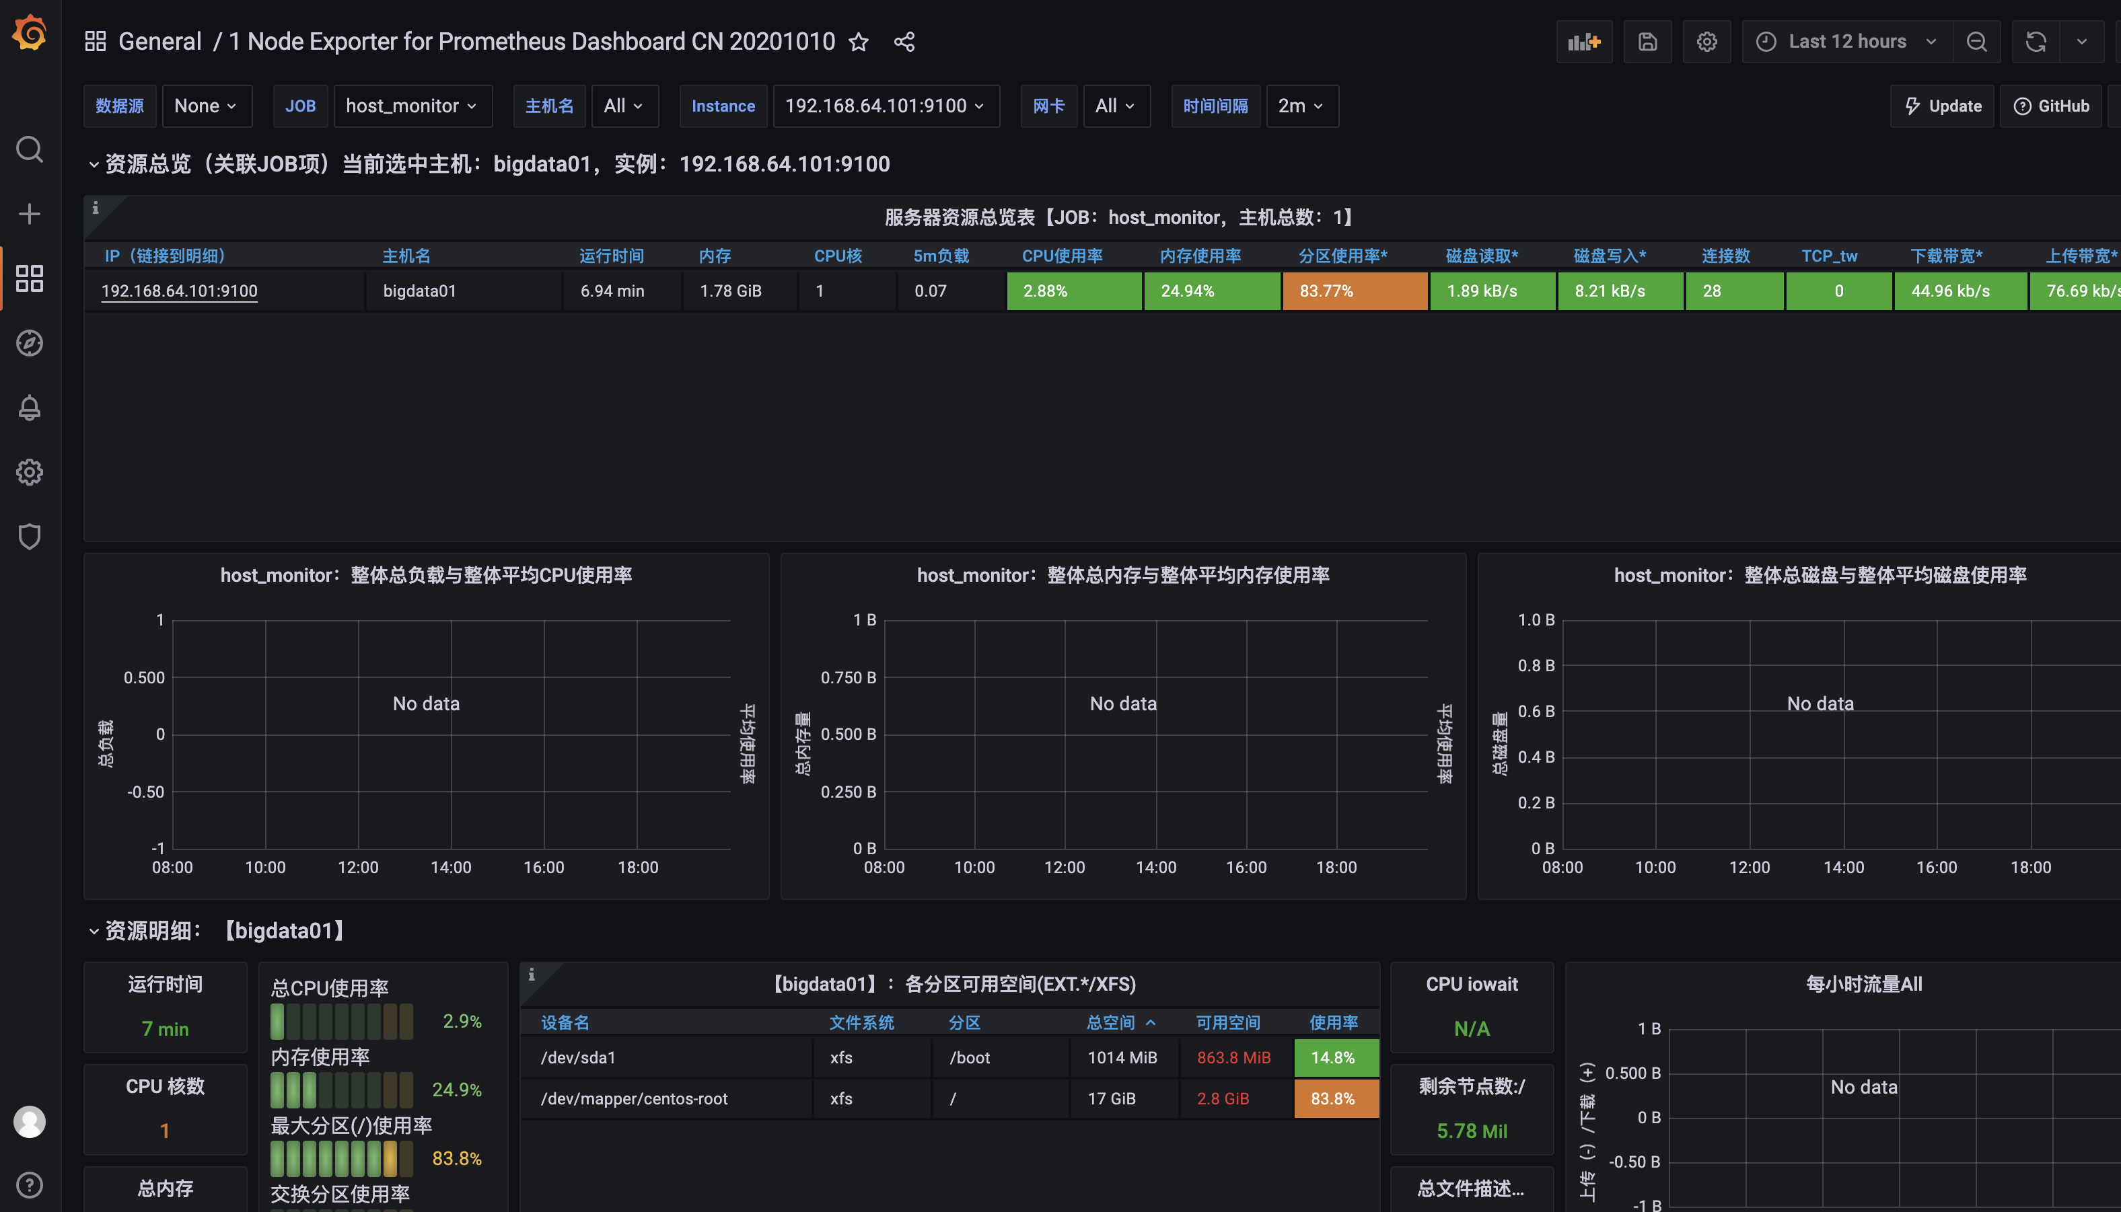2121x1212 pixels.
Task: Open Alerting bell icon
Action: click(30, 407)
